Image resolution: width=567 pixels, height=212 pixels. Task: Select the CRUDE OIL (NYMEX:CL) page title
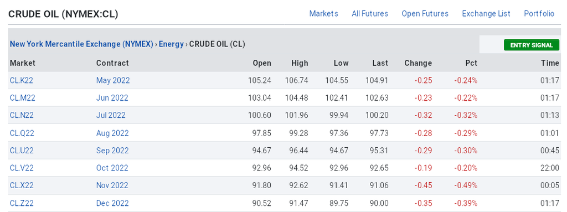tap(63, 14)
